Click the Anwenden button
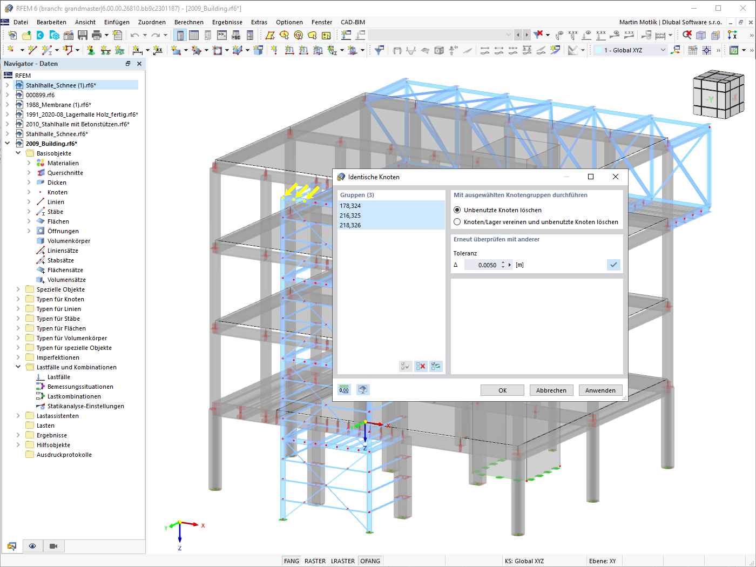This screenshot has height=567, width=756. 600,390
